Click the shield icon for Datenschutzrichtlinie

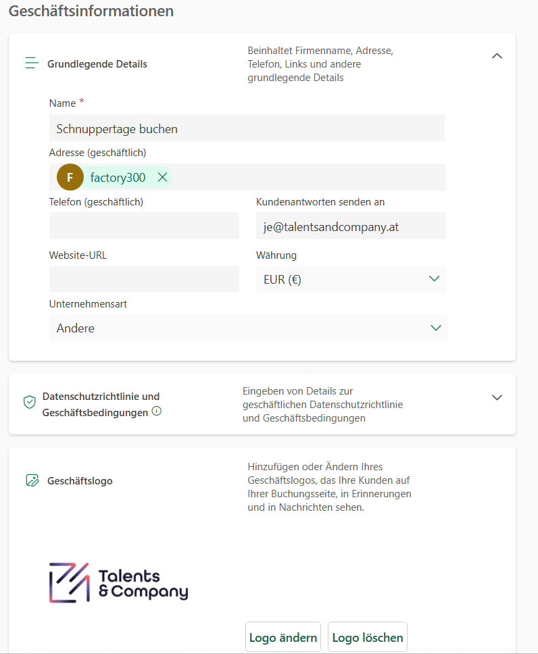30,403
